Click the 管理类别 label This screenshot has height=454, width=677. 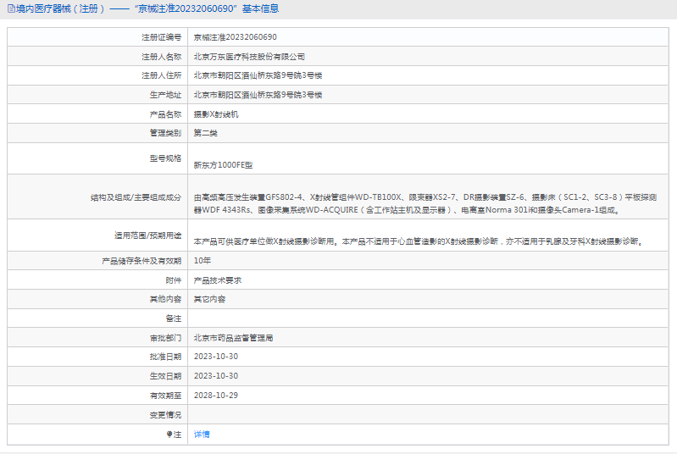pyautogui.click(x=165, y=133)
